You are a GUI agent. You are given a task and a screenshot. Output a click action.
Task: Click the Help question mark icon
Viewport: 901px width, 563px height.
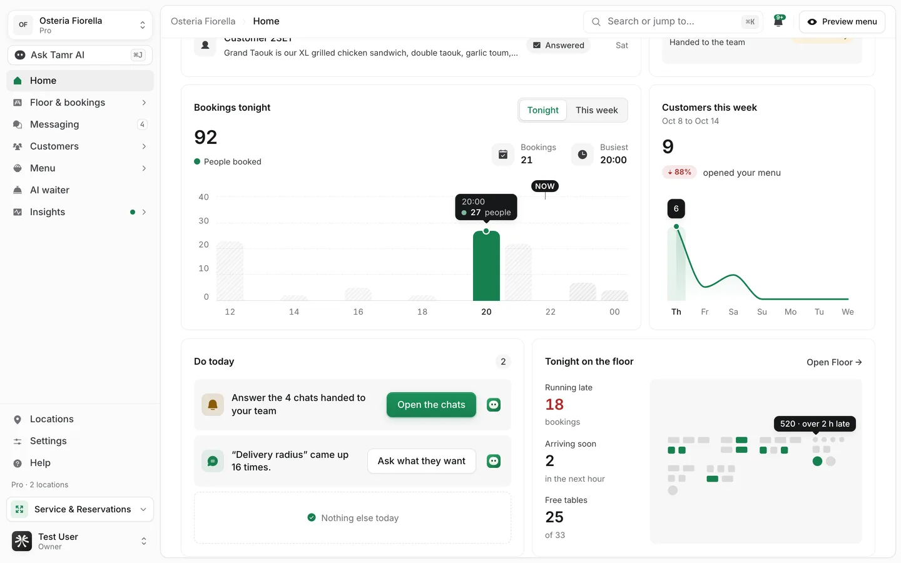click(x=18, y=463)
